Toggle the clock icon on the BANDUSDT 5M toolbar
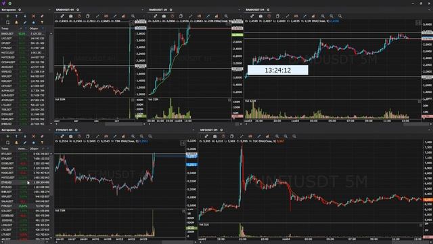This screenshot has height=244, width=433. (x=269, y=16)
